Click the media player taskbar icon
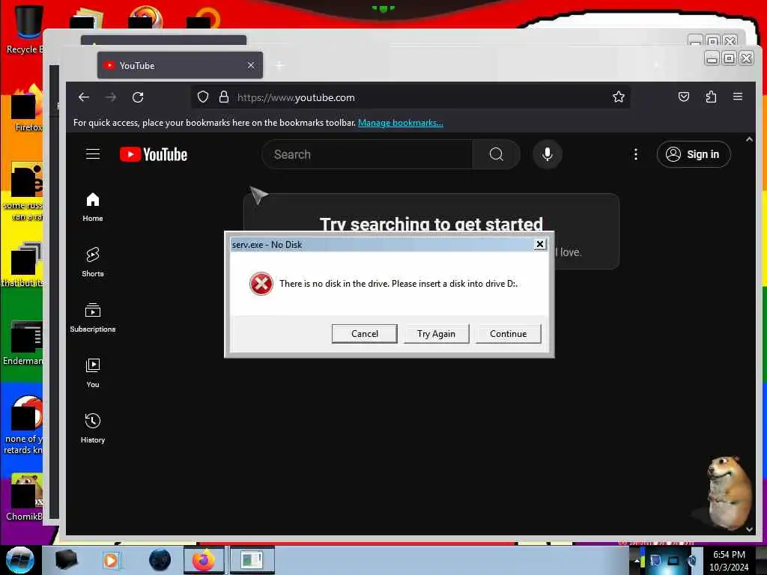 [111, 560]
